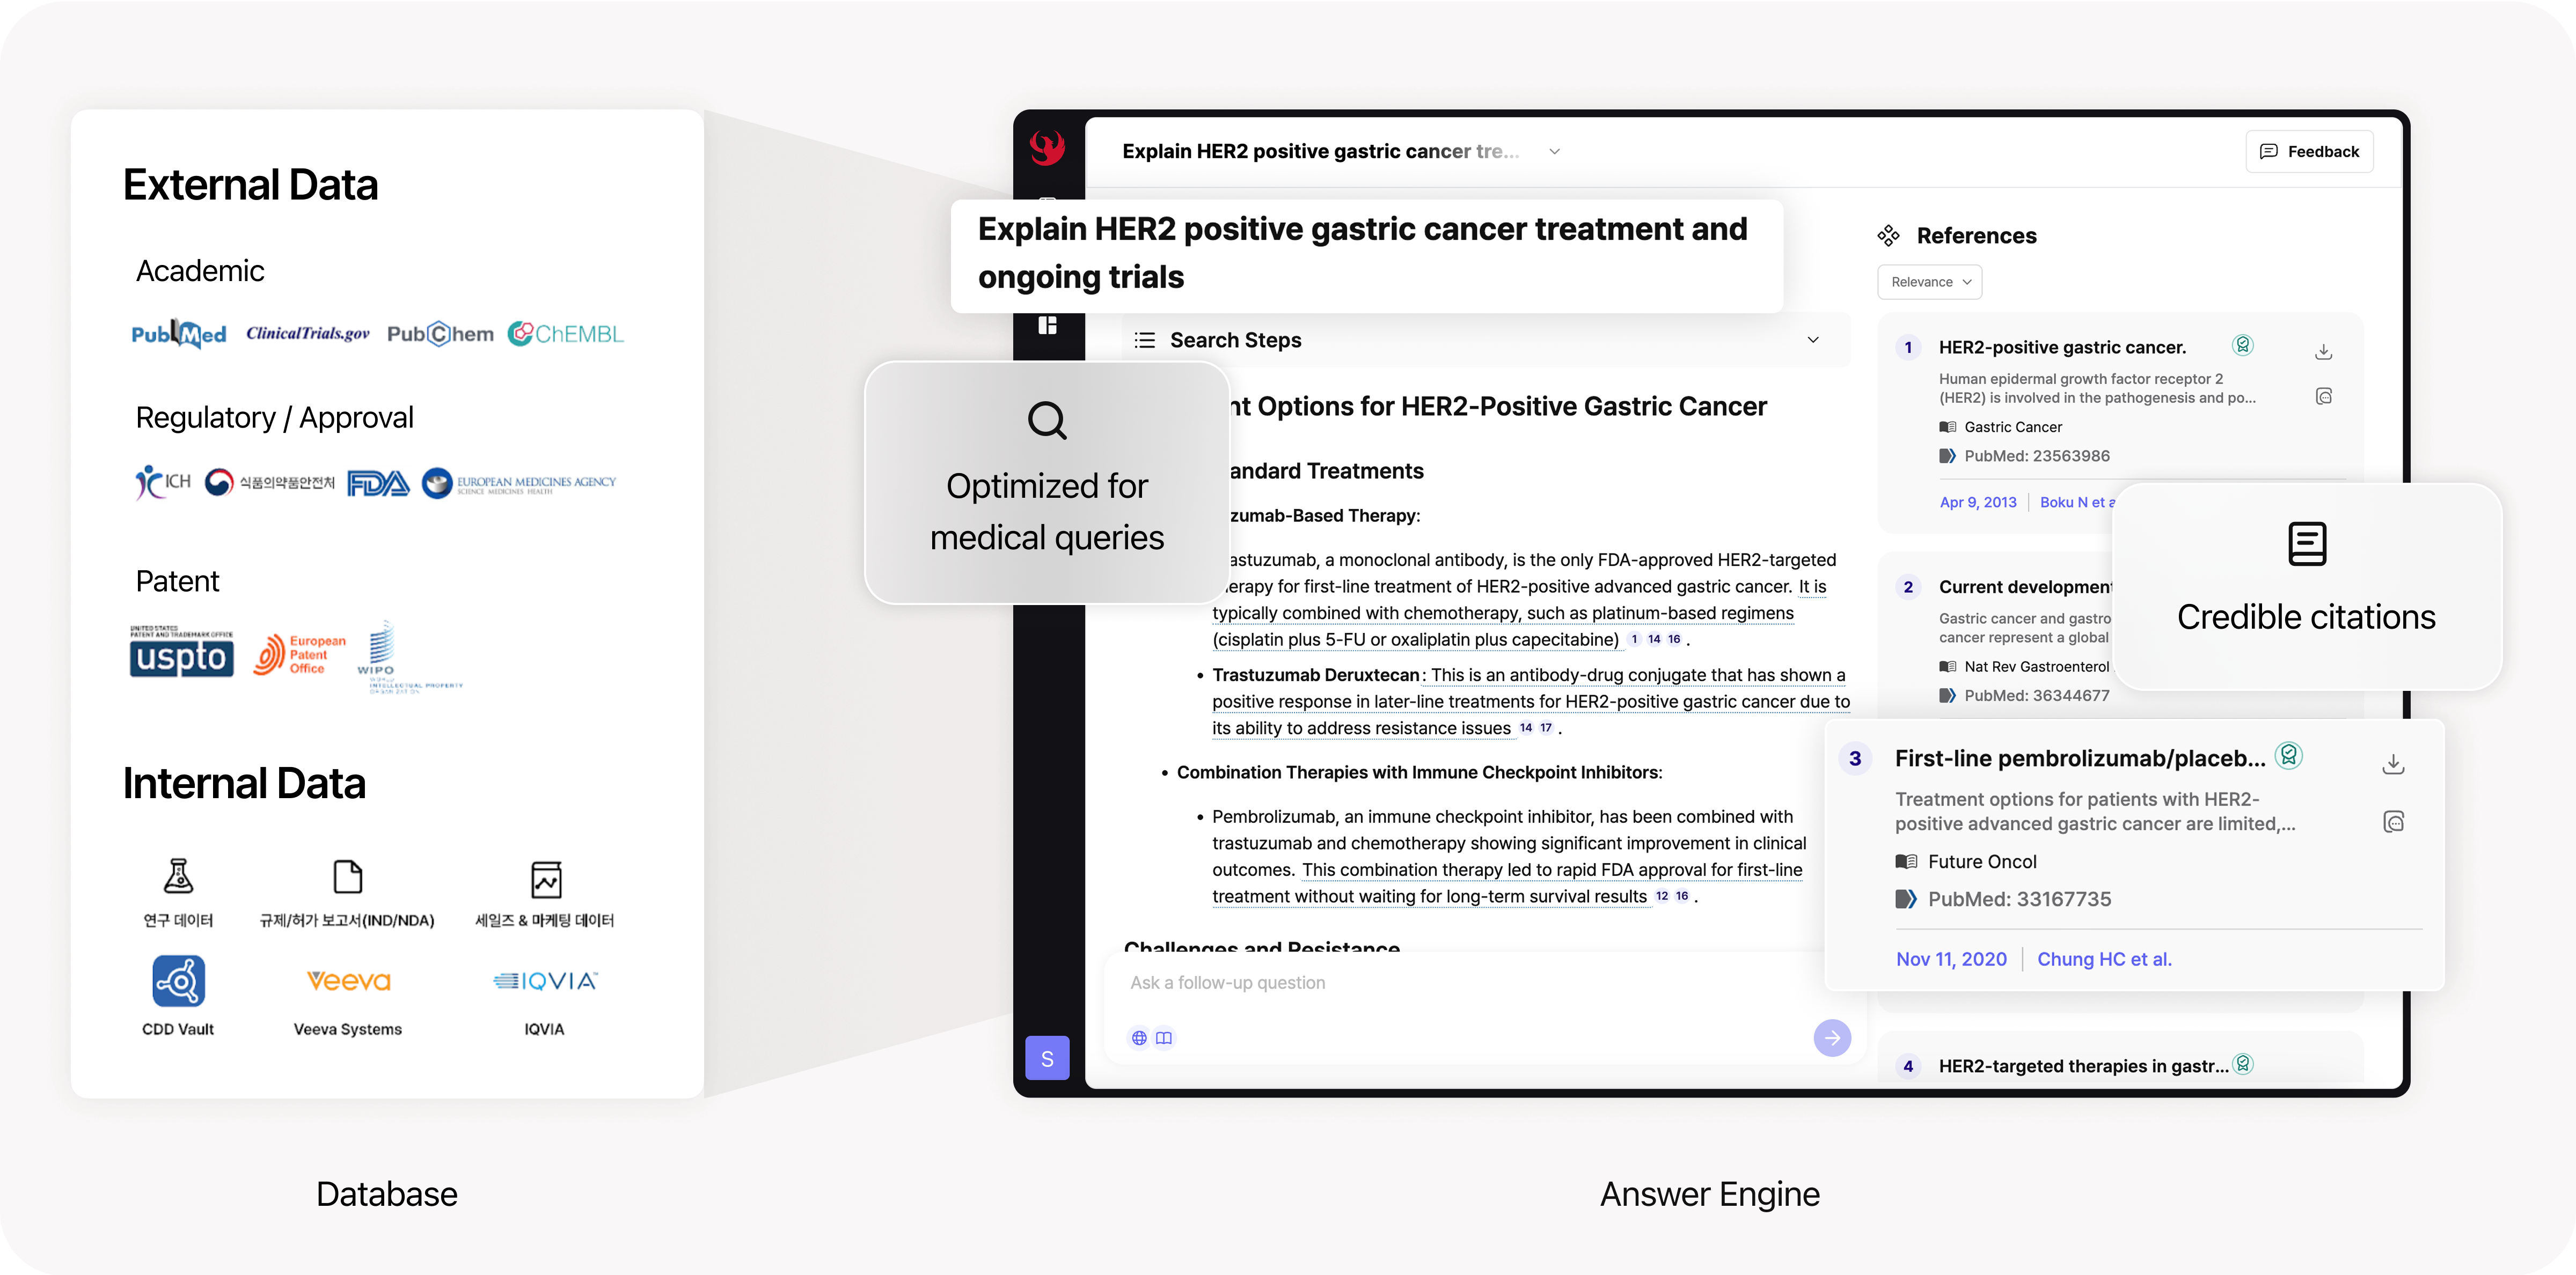
Task: Click the 연구 데이터 flask icon
Action: coord(178,876)
